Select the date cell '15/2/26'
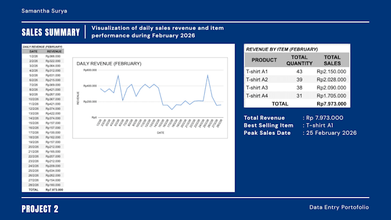Image resolution: width=391 pixels, height=220 pixels. tap(33, 123)
